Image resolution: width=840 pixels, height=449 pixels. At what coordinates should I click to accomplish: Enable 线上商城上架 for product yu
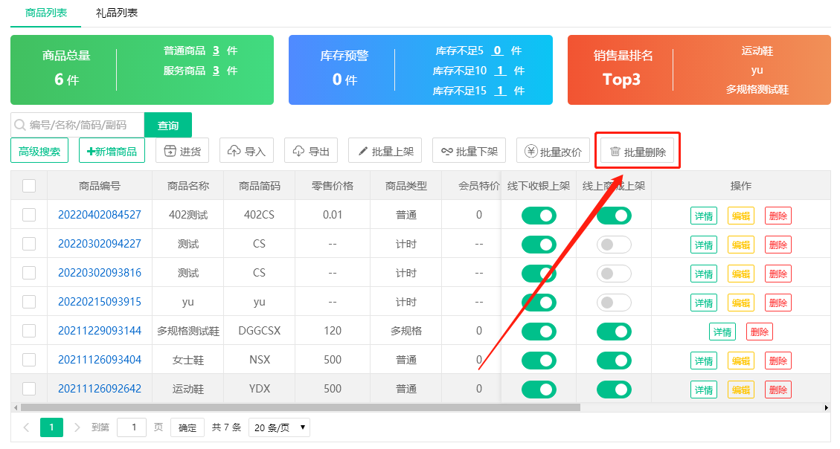614,302
